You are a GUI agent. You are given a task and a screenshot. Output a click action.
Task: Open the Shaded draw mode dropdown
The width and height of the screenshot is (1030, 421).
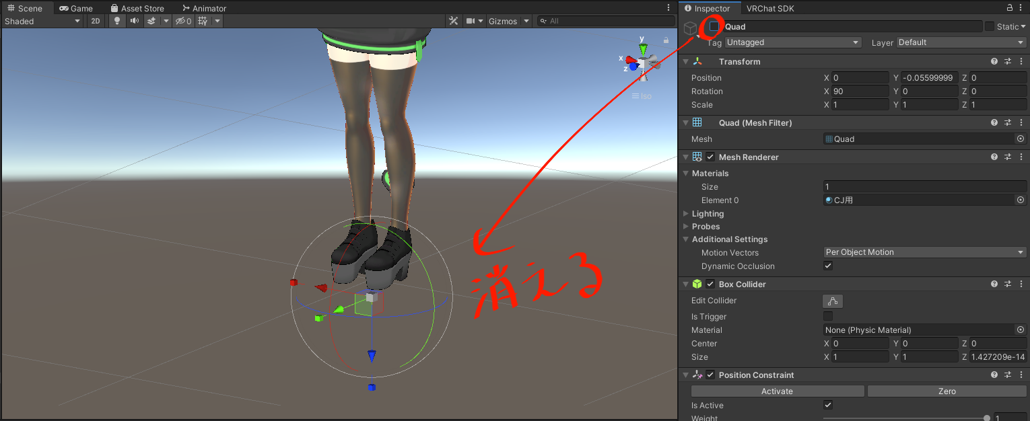[42, 22]
